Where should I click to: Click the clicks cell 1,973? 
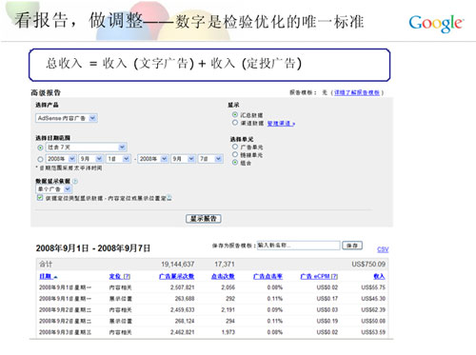pyautogui.click(x=228, y=332)
